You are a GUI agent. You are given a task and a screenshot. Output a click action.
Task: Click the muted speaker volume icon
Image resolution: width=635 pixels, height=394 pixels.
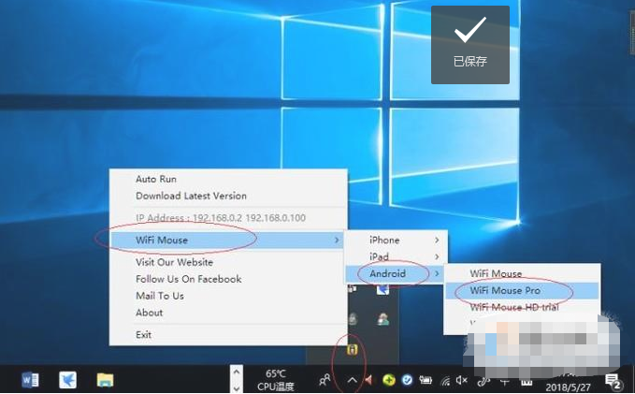point(461,380)
